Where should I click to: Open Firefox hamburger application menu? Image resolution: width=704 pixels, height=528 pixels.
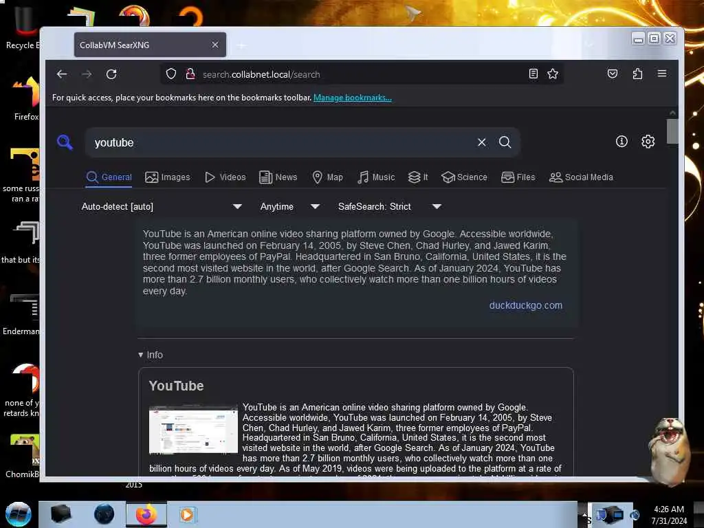pos(662,74)
